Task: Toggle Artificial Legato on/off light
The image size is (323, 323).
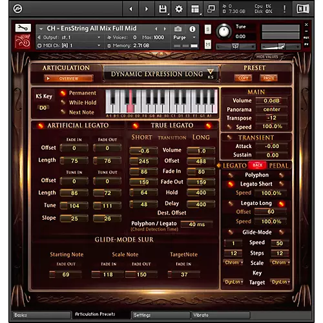Action: (40, 125)
